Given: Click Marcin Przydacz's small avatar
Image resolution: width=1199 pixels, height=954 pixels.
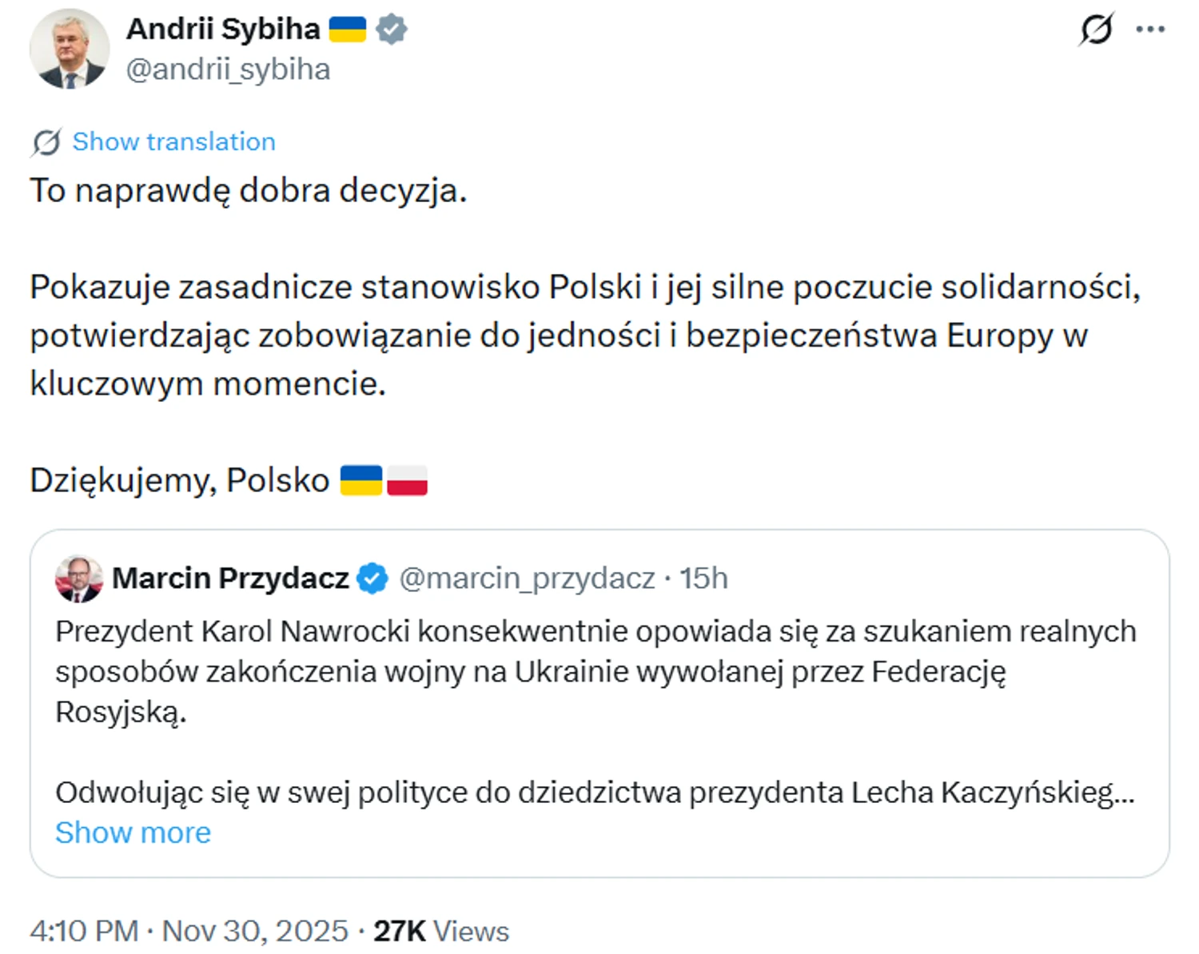Looking at the screenshot, I should (x=78, y=578).
